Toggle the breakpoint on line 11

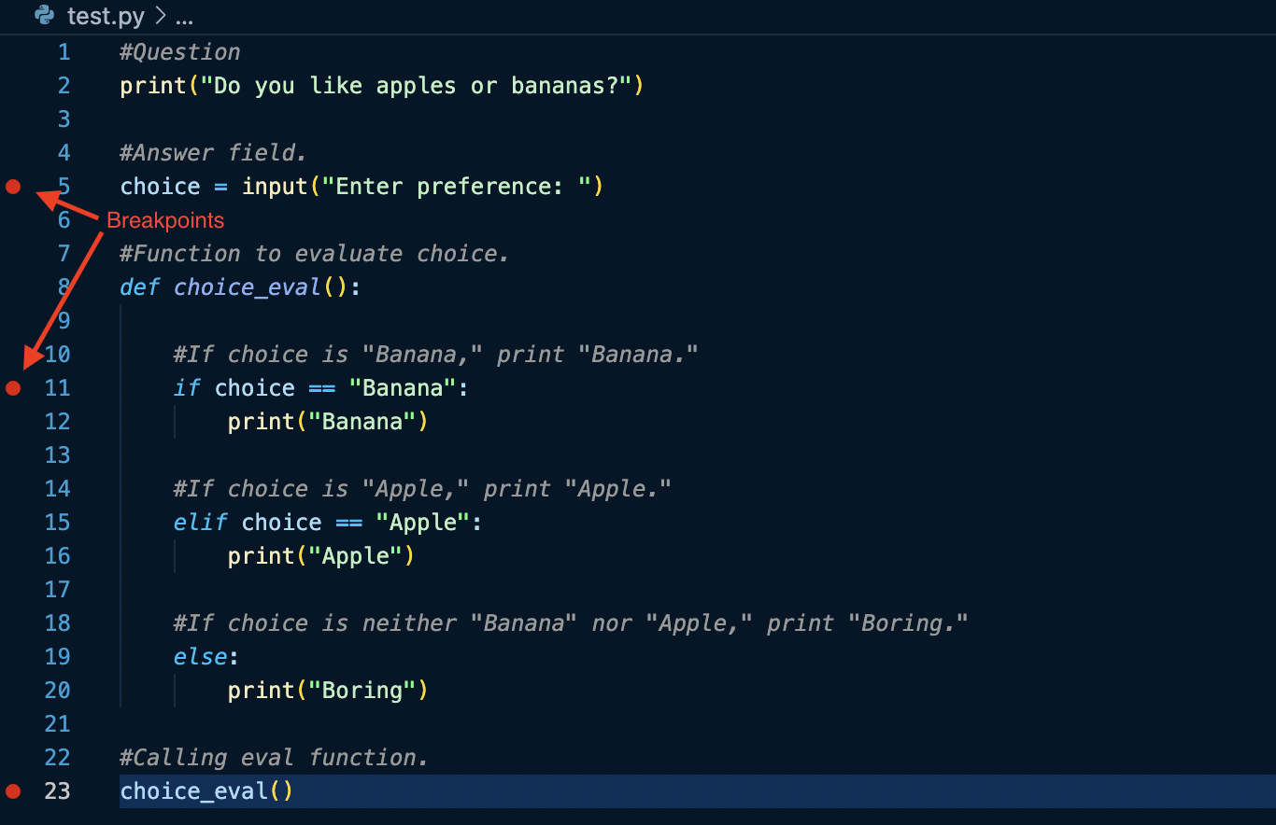point(13,388)
